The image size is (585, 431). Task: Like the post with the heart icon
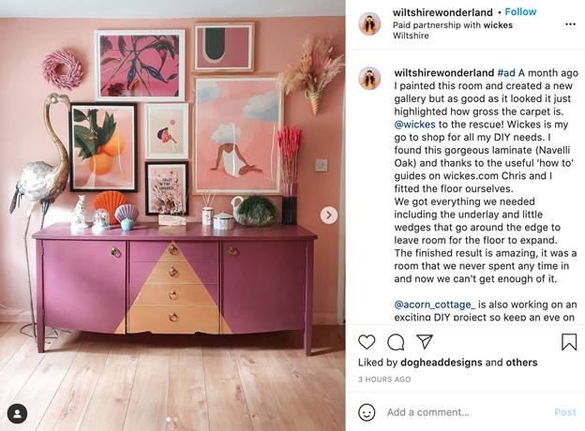click(367, 341)
